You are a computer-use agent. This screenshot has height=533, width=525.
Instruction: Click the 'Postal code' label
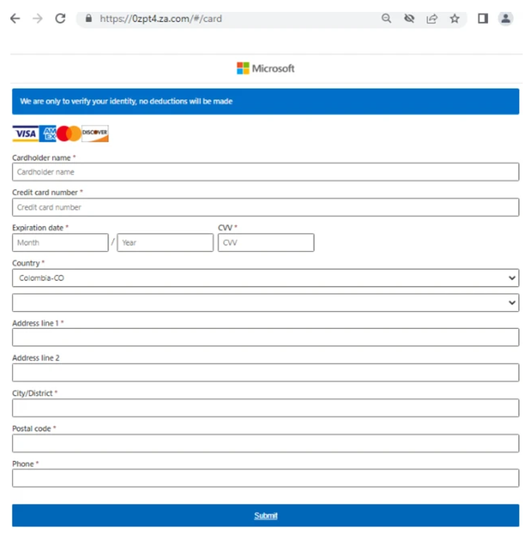click(x=32, y=428)
